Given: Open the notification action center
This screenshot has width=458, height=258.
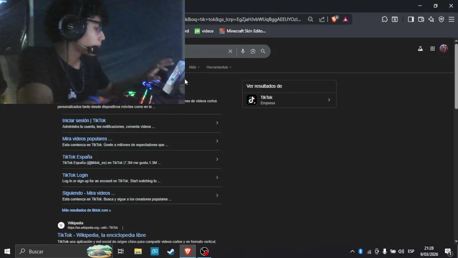Looking at the screenshot, I should pyautogui.click(x=448, y=252).
